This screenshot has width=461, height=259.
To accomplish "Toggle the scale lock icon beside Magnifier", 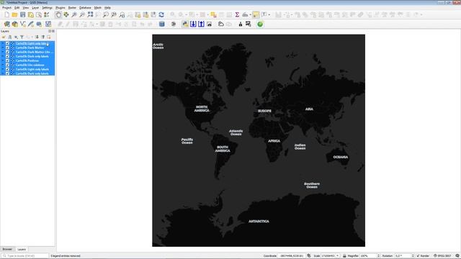I will pos(344,256).
